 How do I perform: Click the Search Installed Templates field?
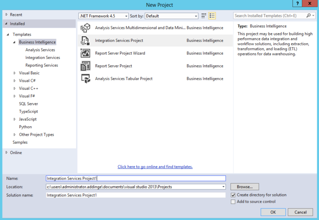pyautogui.click(x=270, y=16)
